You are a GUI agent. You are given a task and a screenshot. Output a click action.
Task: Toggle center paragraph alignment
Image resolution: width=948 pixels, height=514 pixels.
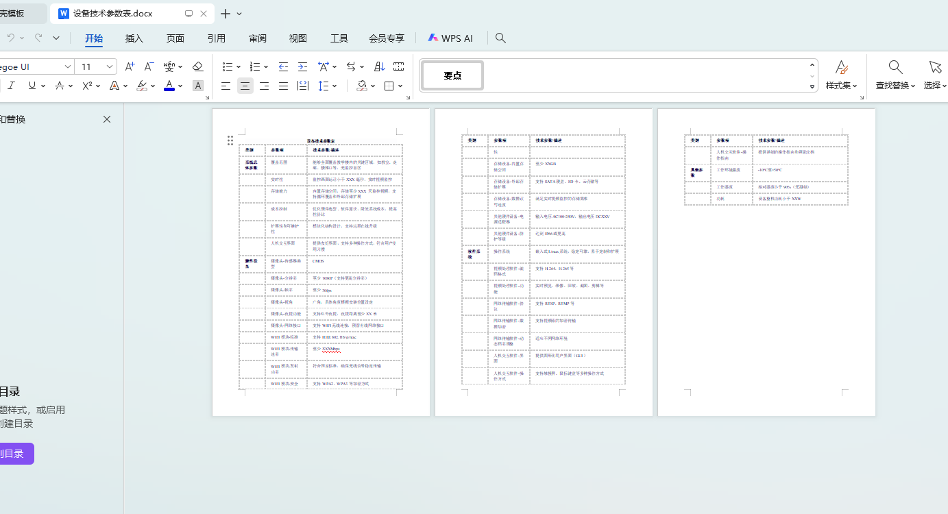245,86
